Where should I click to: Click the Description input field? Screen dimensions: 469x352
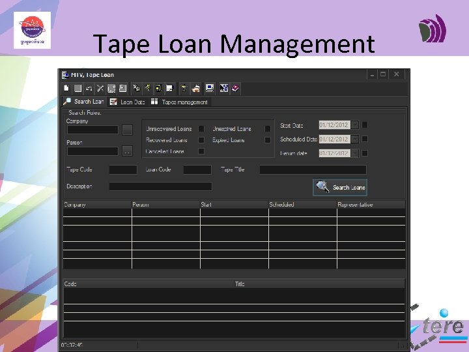coord(161,186)
